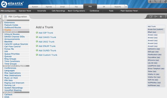Open Conference submenu item
Image resolution: width=167 pixels, height=98 pixels.
click(94, 11)
